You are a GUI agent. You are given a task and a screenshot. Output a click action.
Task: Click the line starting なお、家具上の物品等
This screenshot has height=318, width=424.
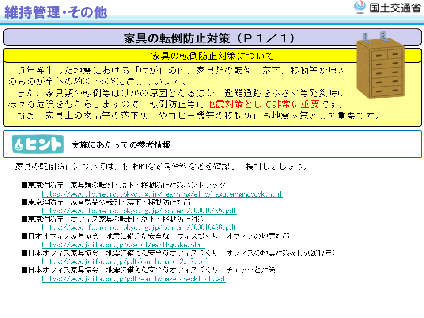199,115
